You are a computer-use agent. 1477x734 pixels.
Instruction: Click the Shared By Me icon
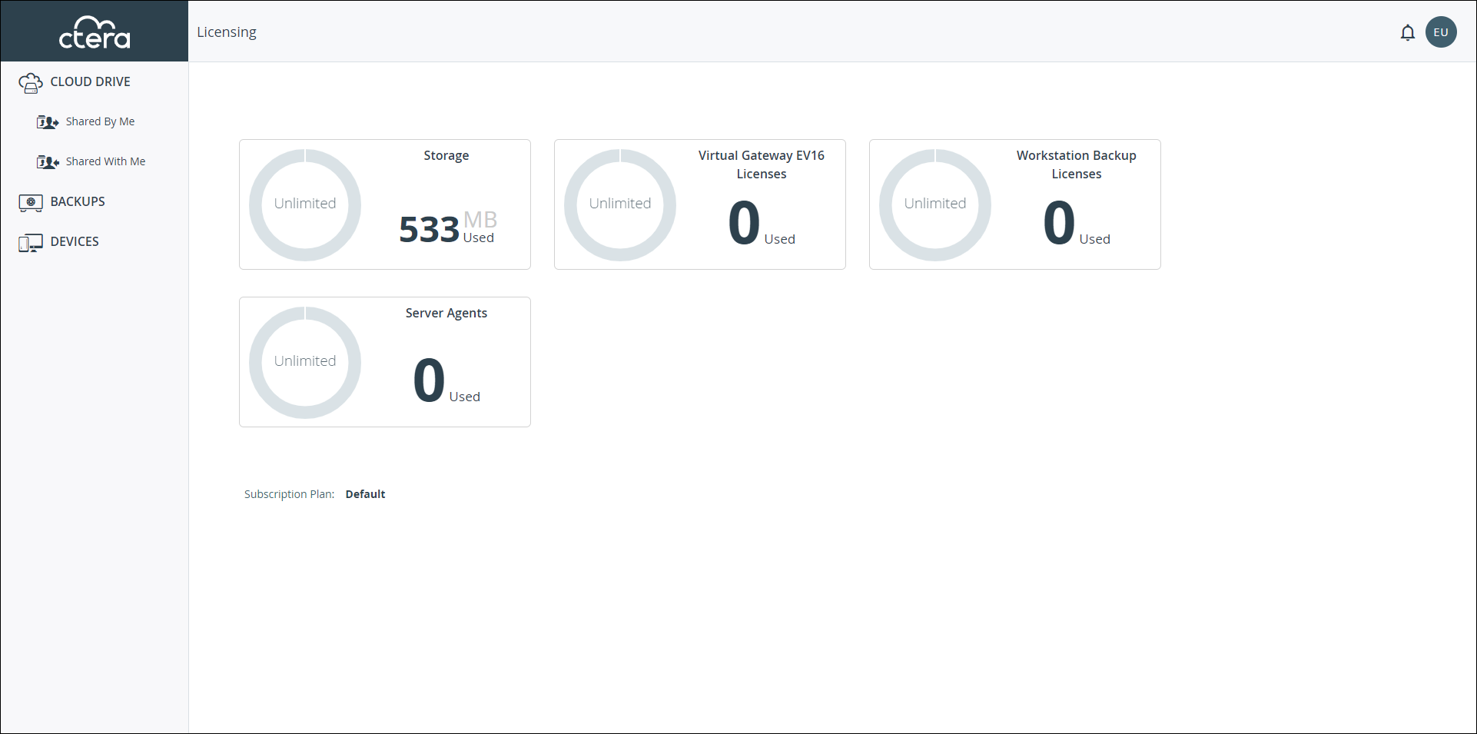click(48, 121)
